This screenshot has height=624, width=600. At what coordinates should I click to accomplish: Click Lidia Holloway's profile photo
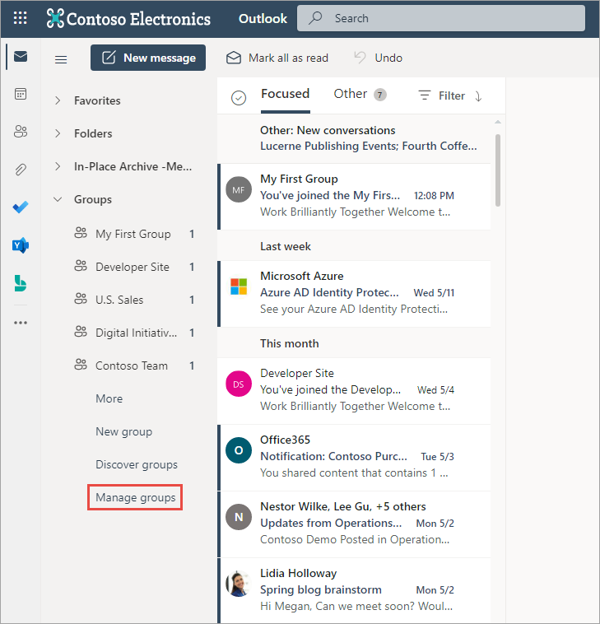click(x=239, y=584)
